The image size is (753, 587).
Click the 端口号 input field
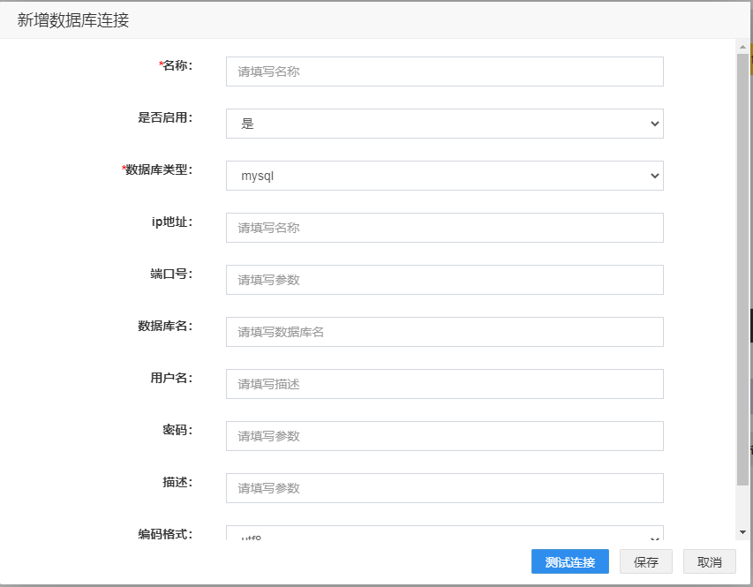point(445,280)
